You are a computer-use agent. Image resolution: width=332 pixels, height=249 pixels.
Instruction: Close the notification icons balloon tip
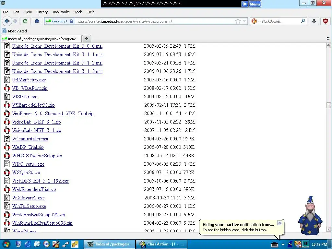tap(279, 223)
